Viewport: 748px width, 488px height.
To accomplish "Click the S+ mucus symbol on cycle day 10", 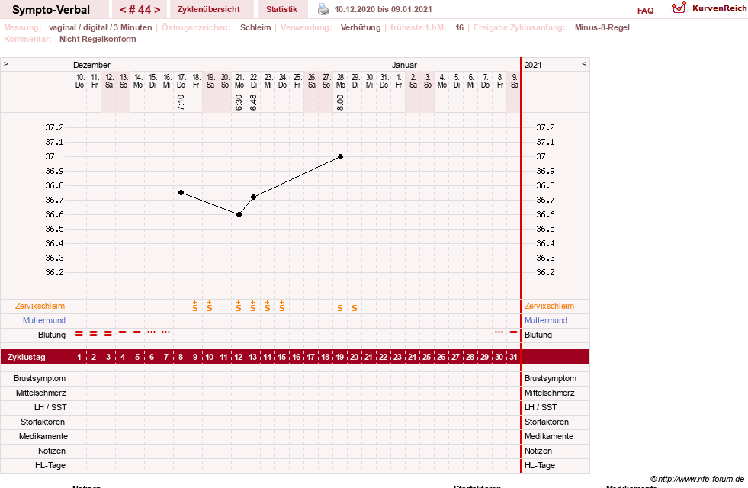I will tap(210, 307).
